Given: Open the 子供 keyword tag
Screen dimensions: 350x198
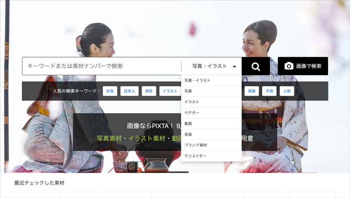Looking at the screenshot, I should click(269, 91).
